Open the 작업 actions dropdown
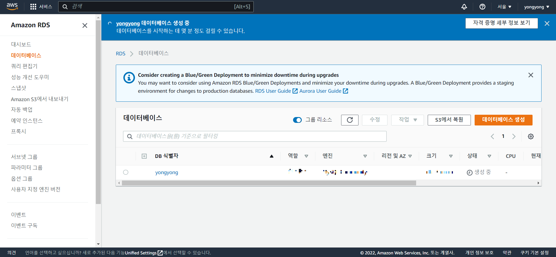 (x=407, y=120)
